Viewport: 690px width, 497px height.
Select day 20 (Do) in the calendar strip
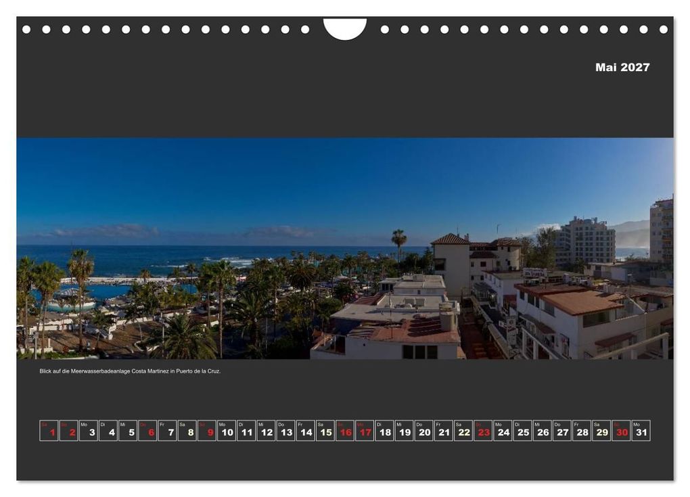pos(423,431)
